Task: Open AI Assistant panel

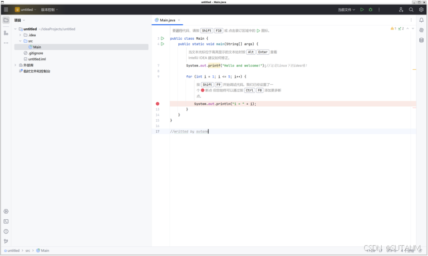Action: click(421, 30)
